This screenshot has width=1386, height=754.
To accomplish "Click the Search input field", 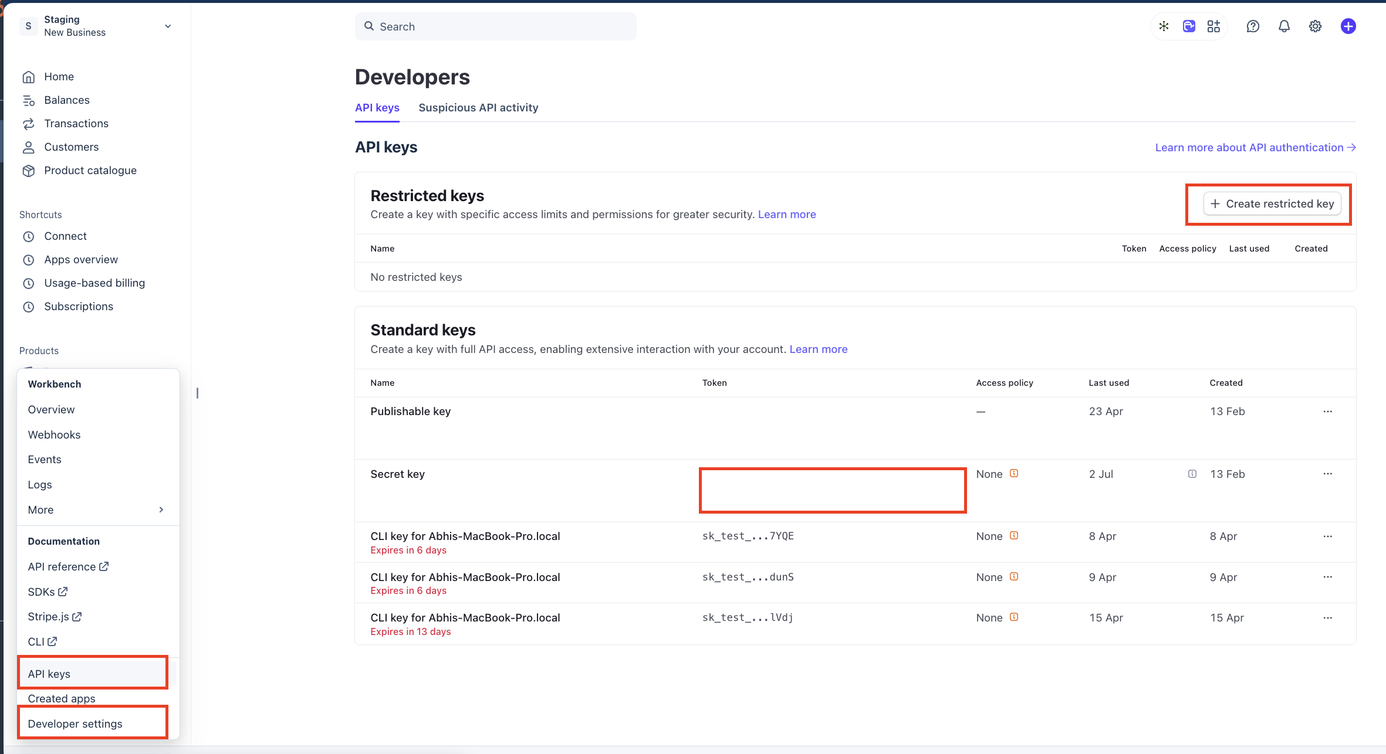I will tap(495, 26).
